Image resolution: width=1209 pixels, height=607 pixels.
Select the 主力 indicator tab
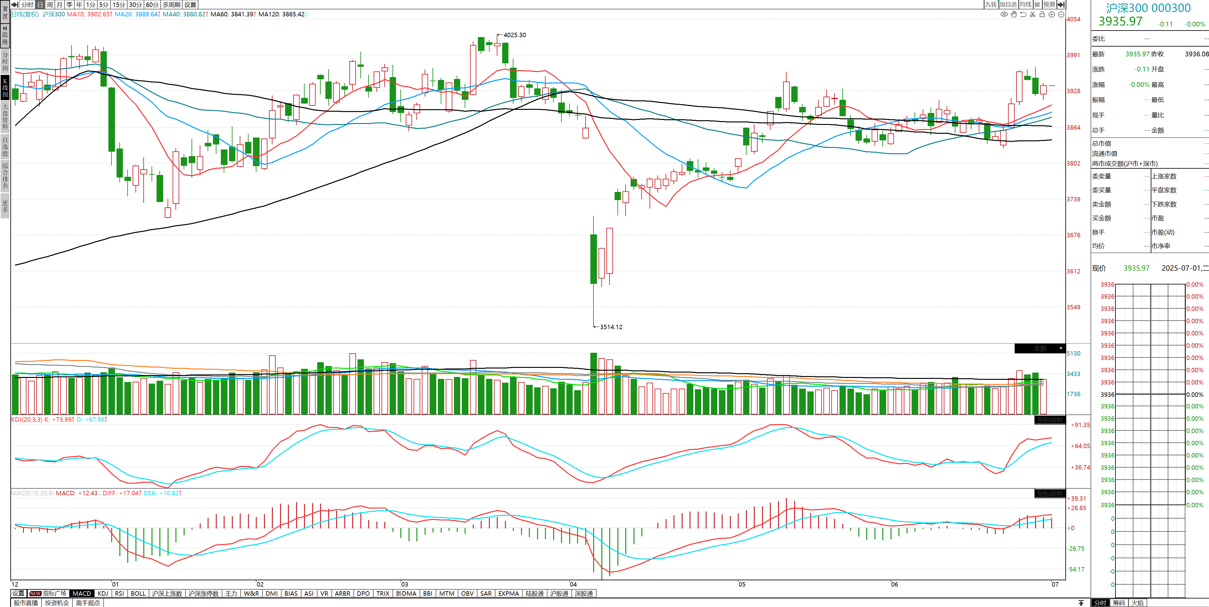click(x=232, y=593)
